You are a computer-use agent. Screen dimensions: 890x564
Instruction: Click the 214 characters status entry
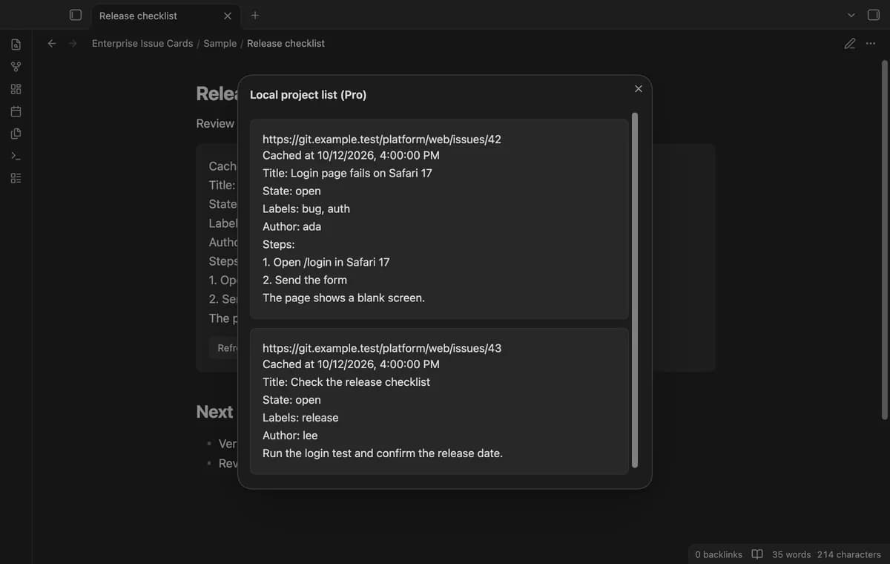click(x=849, y=554)
